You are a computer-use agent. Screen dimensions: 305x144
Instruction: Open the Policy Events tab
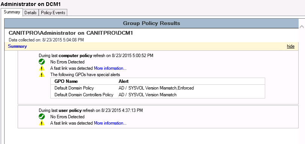tap(53, 13)
